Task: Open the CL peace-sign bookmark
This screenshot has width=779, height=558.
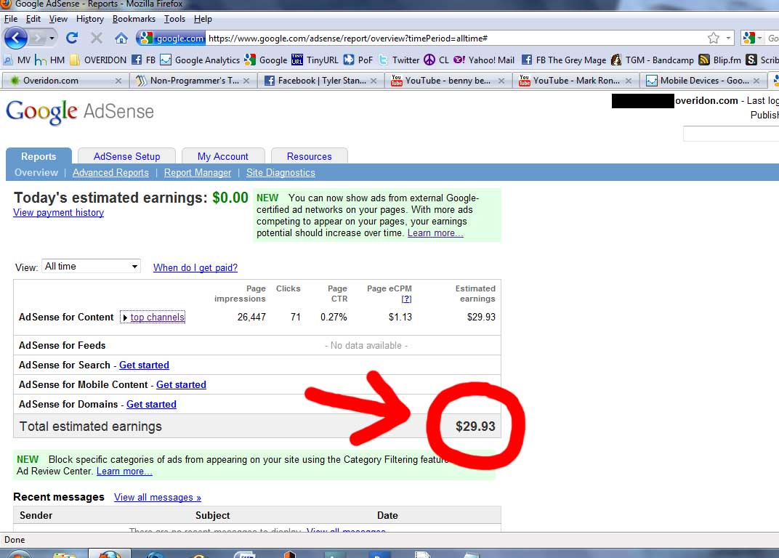Action: [436, 60]
